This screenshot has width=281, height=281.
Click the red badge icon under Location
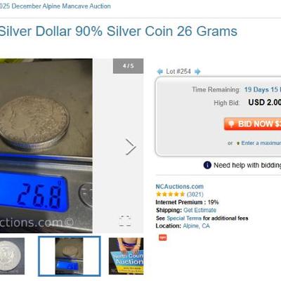(162, 237)
